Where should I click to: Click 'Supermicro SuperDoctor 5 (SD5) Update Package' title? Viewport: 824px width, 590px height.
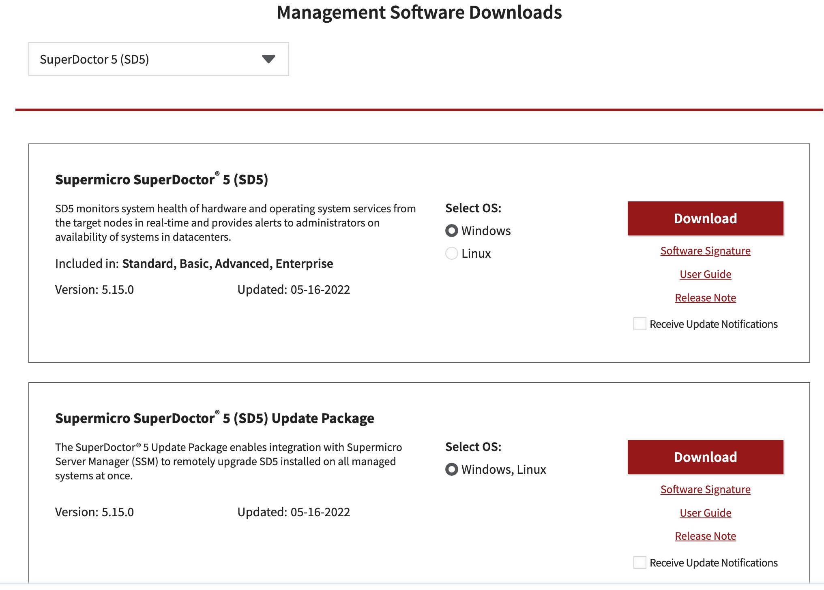pos(215,418)
